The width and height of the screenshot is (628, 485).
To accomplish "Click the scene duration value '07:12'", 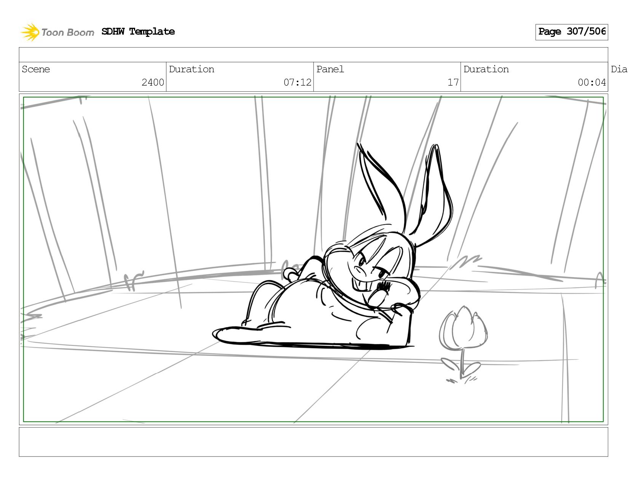I will pos(297,83).
